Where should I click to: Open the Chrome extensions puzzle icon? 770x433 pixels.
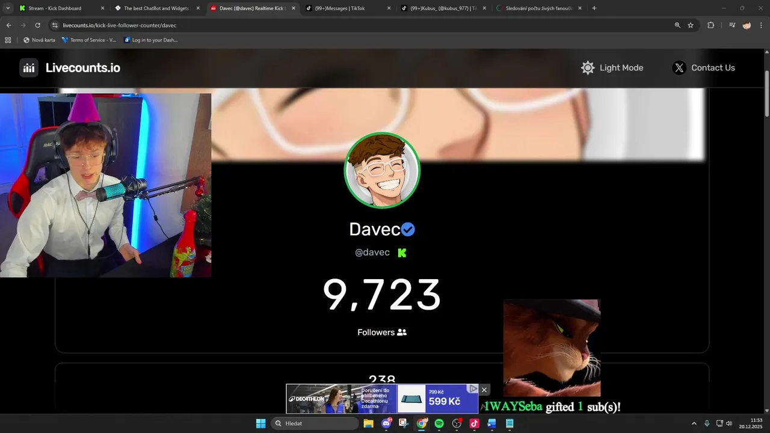click(710, 25)
